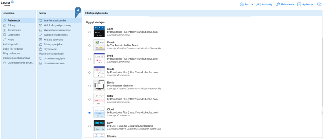Open Hasło settings
This screenshot has width=323, height=139.
[18, 39]
